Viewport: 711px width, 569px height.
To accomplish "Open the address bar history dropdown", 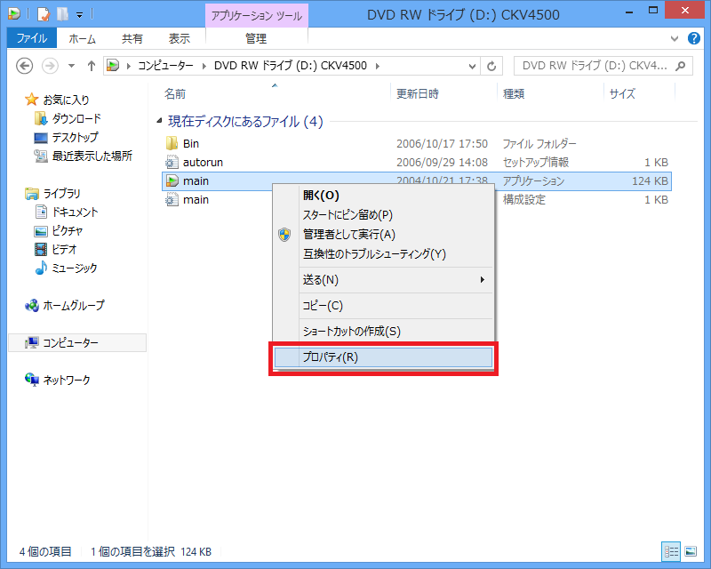I will 471,66.
